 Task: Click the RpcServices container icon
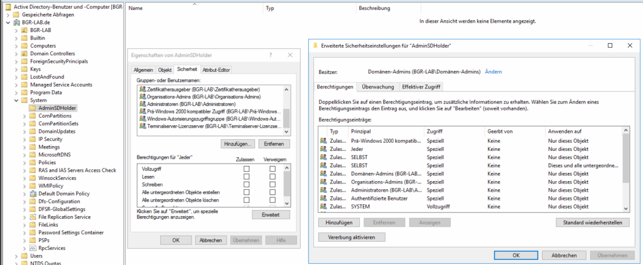click(33, 248)
